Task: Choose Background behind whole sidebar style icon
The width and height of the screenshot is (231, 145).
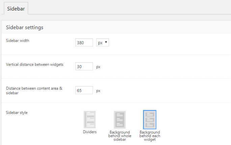Action: point(119,119)
